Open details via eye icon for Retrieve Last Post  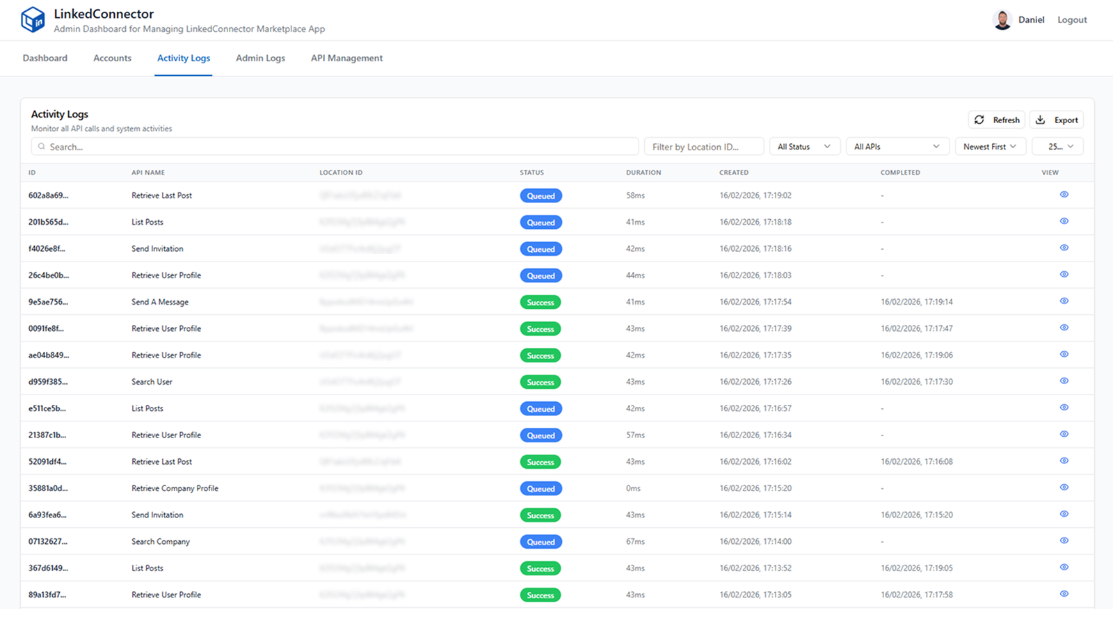1064,195
